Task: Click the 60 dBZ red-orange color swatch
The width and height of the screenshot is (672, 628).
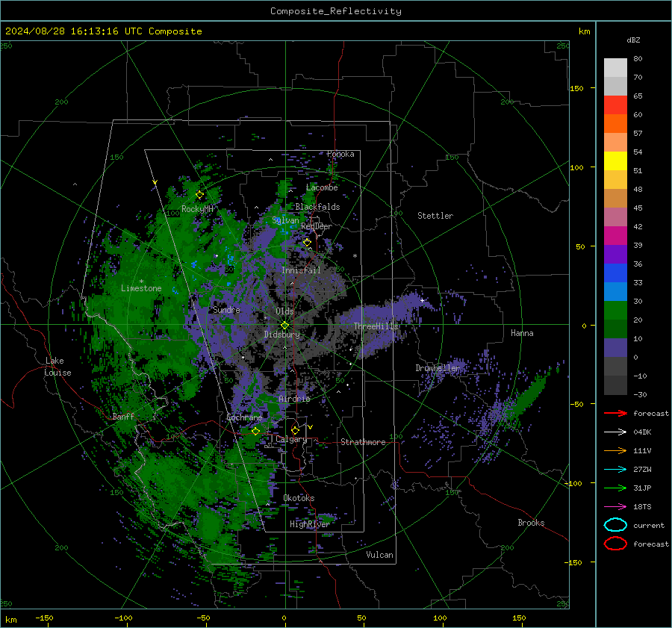Action: (615, 123)
